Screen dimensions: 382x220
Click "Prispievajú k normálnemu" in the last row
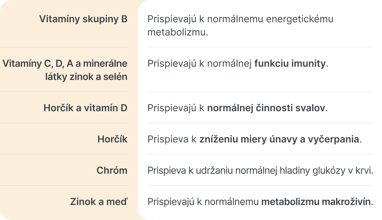tap(203, 202)
